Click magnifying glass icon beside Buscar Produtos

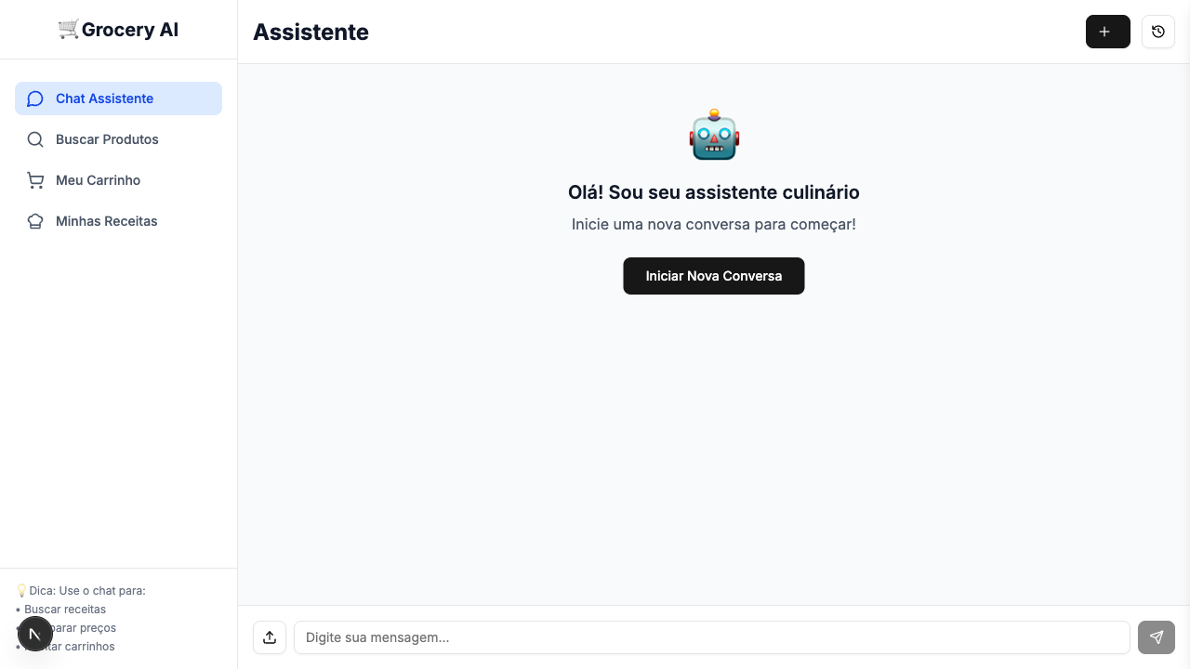point(35,139)
